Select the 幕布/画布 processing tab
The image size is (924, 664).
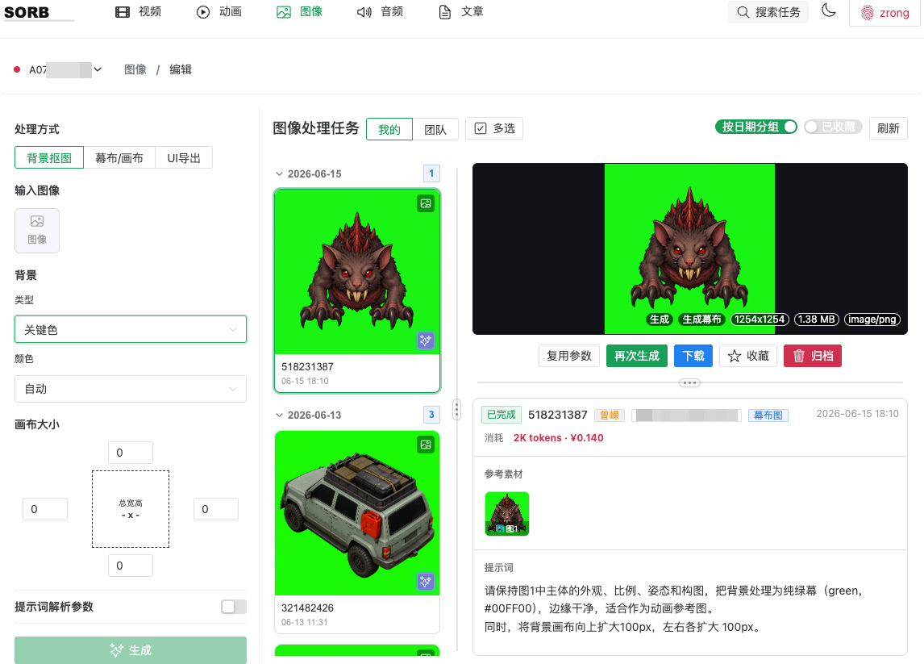click(119, 157)
